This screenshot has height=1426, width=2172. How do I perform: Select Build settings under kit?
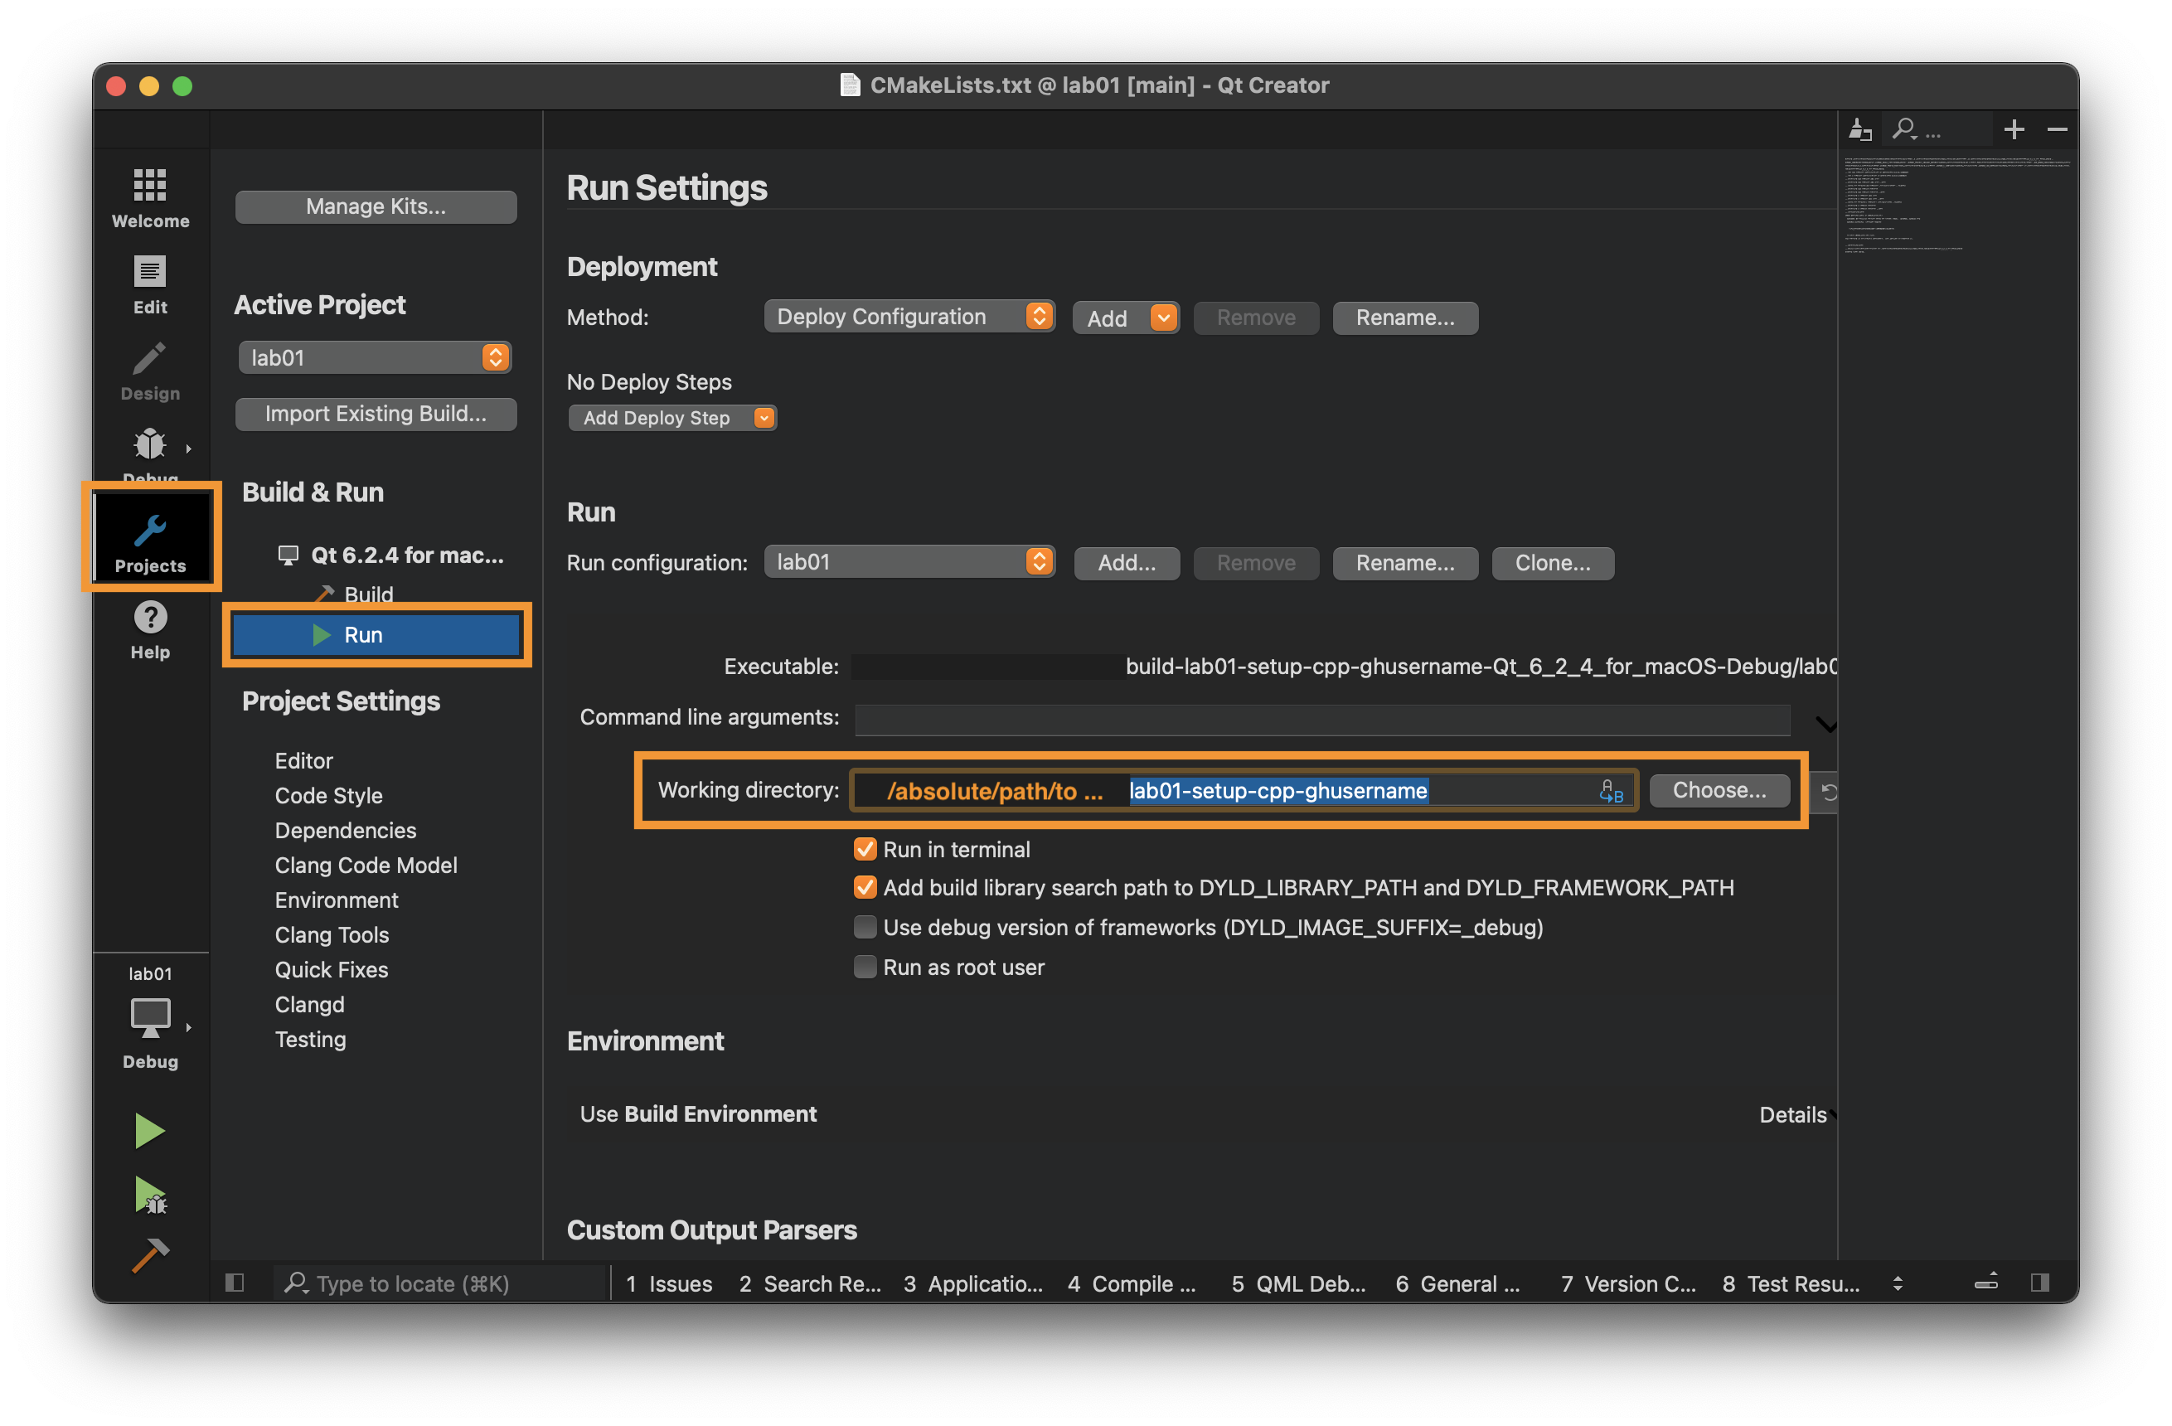[x=368, y=594]
